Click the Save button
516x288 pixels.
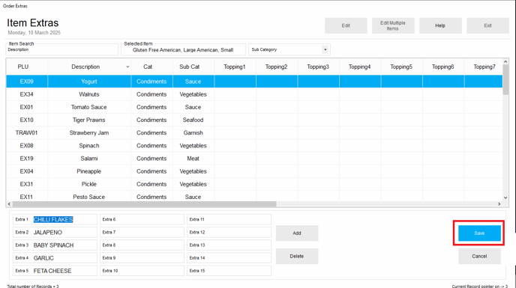479,233
